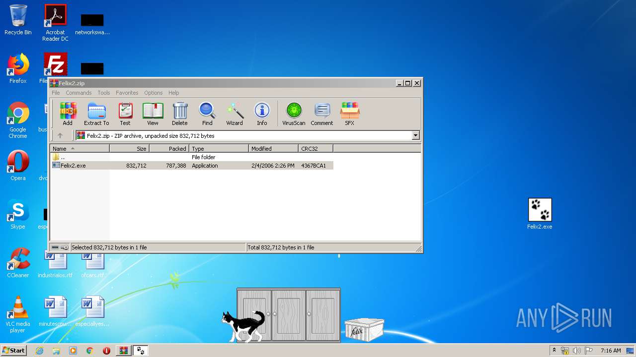Open the Firefox desktop shortcut

18,68
